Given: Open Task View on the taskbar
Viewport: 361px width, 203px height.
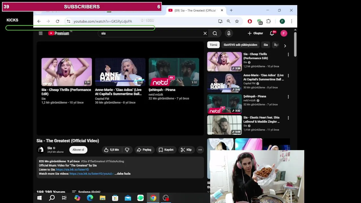Looking at the screenshot, I should (64, 198).
